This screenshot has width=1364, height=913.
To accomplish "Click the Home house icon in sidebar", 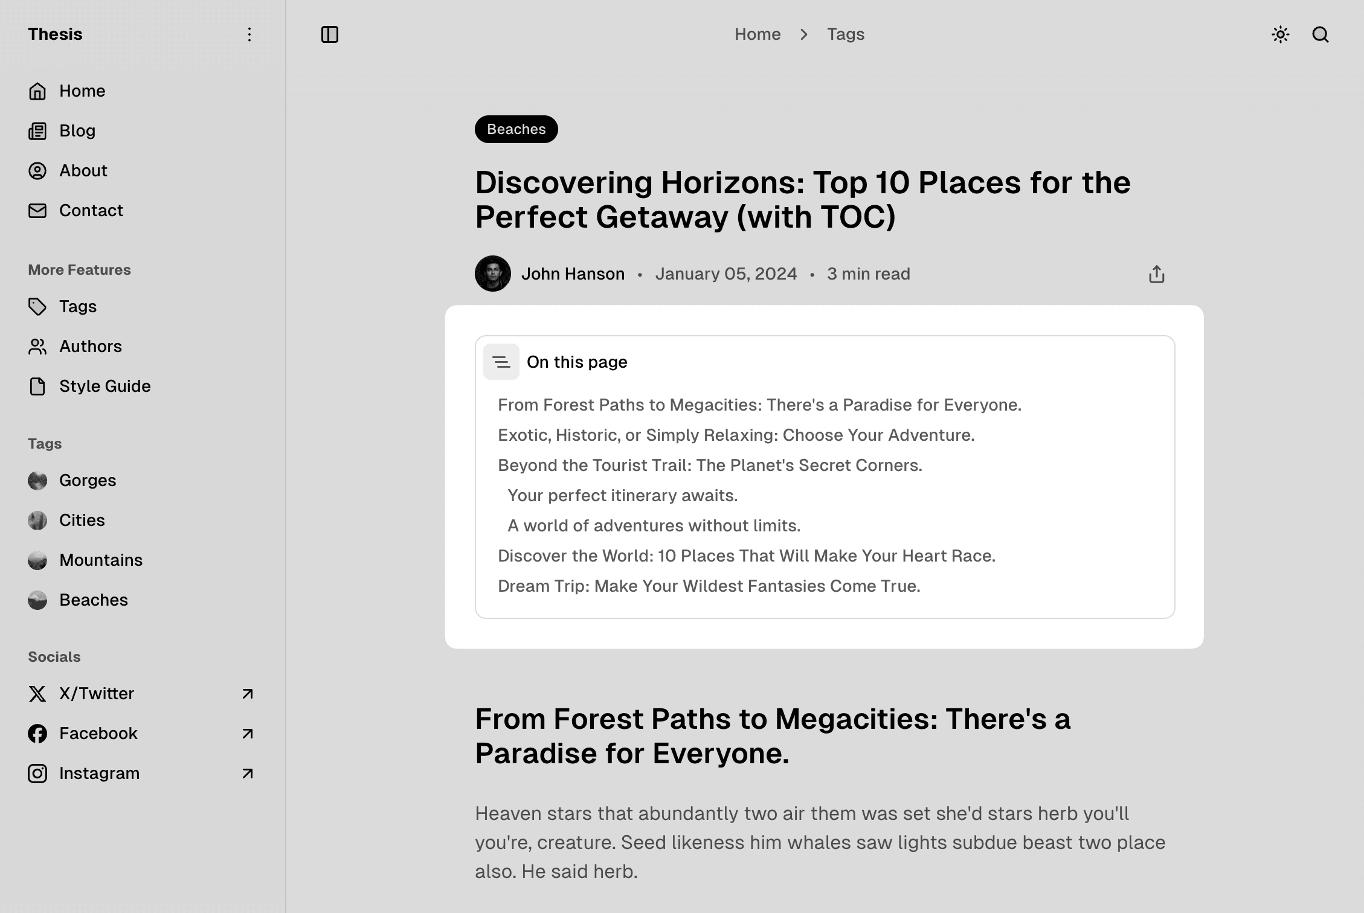I will coord(37,91).
